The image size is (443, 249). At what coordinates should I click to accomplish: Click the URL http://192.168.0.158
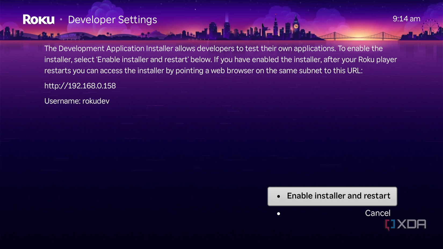(x=80, y=86)
